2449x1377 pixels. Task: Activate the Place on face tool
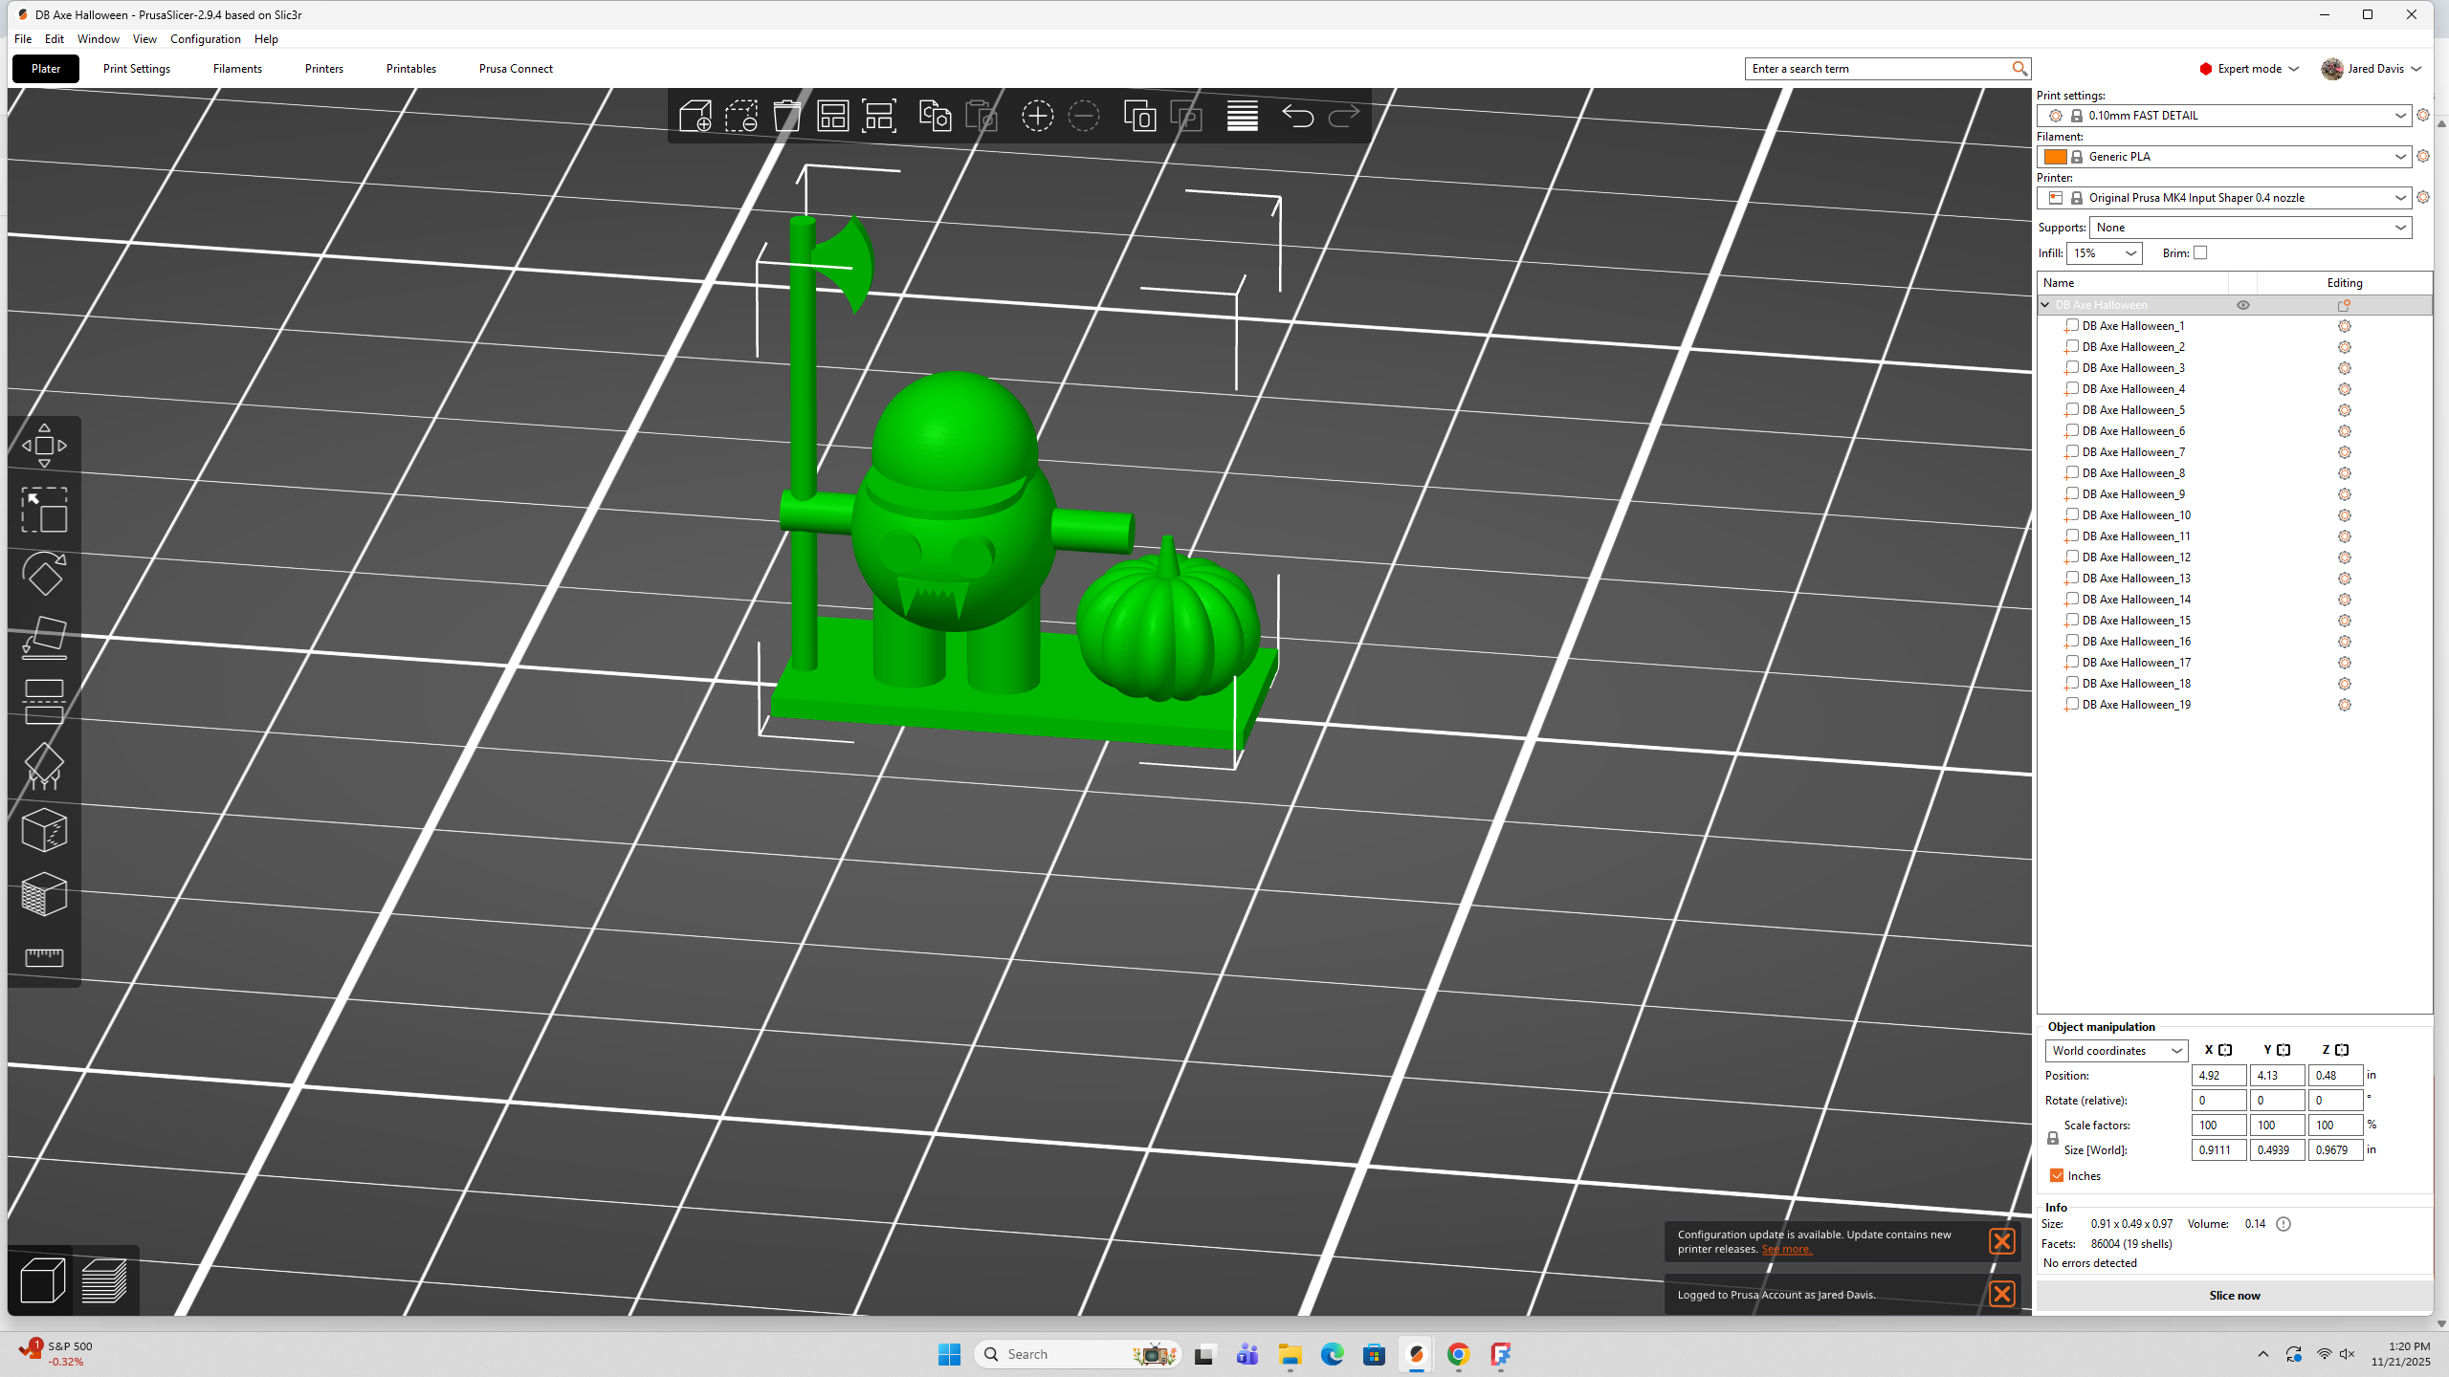point(44,638)
